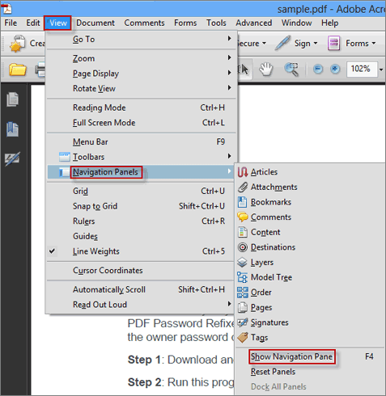Open the Bookmarks sidebar panel icon
The image size is (386, 396).
click(x=12, y=129)
